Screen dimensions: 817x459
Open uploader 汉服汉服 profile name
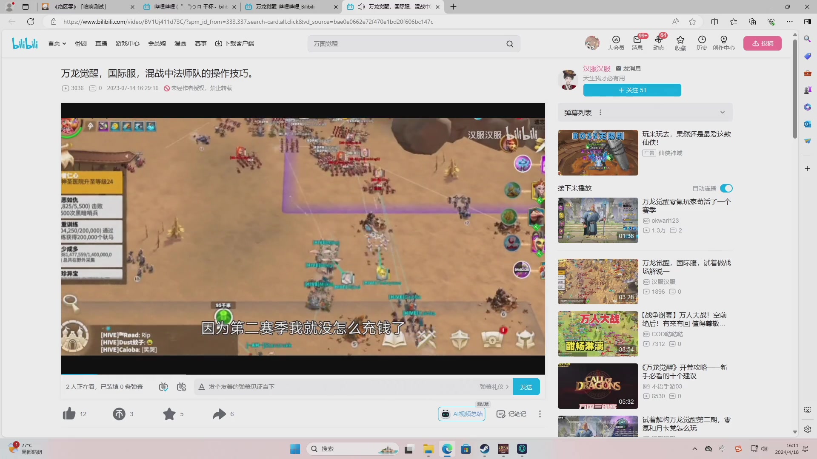pos(597,68)
